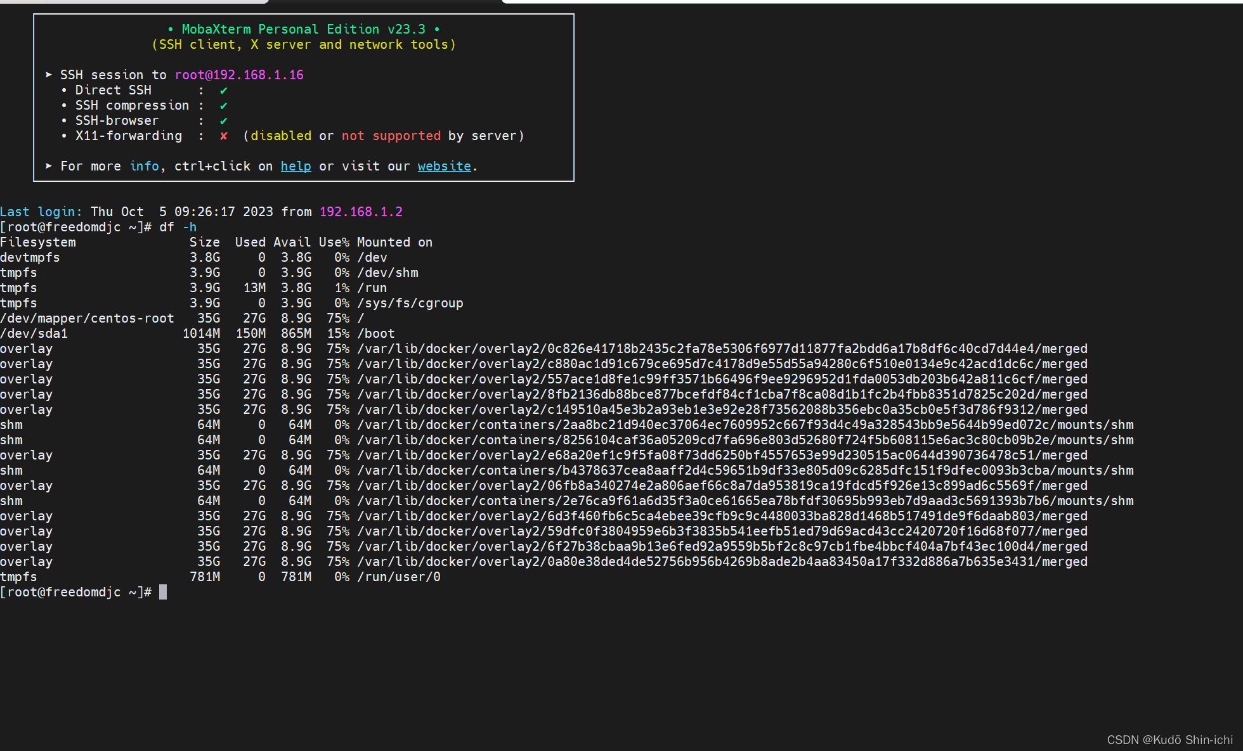Click shm container path starting b4378637cea8
Screen dimensions: 1243x751
745,470
